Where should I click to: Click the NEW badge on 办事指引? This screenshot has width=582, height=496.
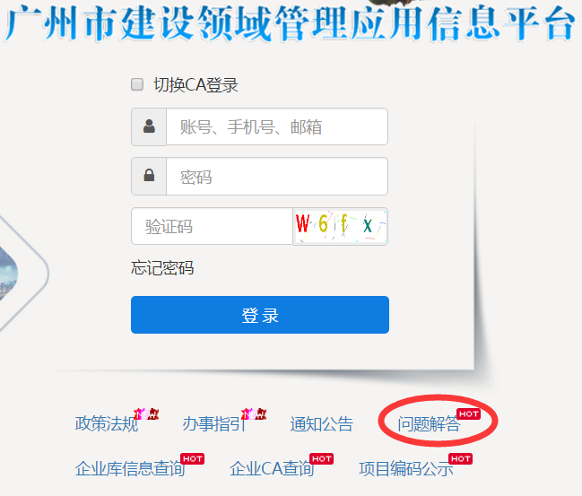[254, 413]
